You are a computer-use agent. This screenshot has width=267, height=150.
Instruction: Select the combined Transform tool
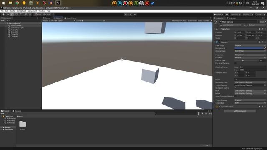(x=25, y=15)
